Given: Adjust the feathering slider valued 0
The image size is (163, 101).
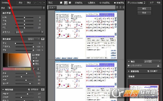Looking at the screenshot, I should point(24,43).
